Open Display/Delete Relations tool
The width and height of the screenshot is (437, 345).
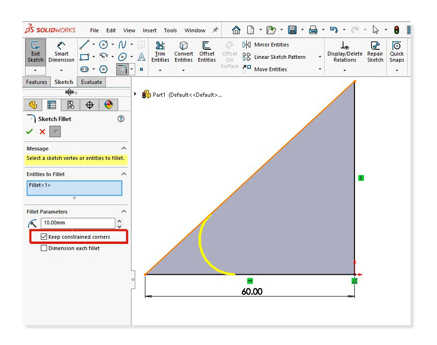[345, 52]
